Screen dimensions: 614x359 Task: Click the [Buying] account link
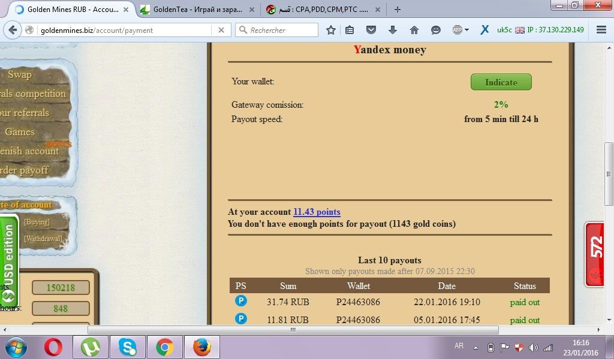[37, 222]
